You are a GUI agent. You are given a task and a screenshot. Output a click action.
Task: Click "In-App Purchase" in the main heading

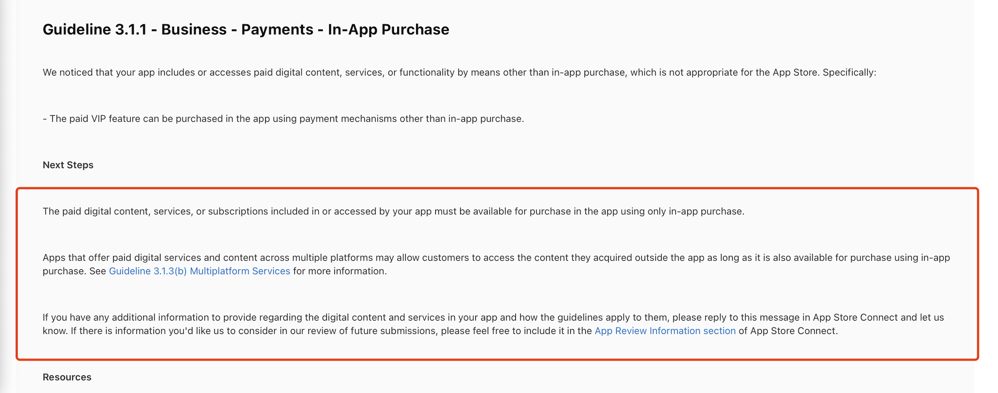tap(388, 29)
